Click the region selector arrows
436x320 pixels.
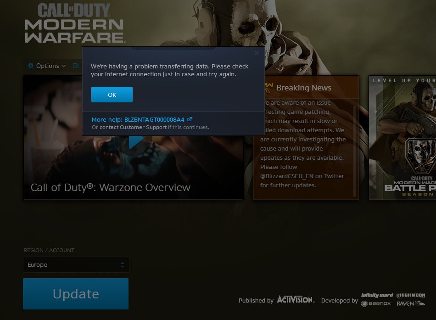pos(123,264)
